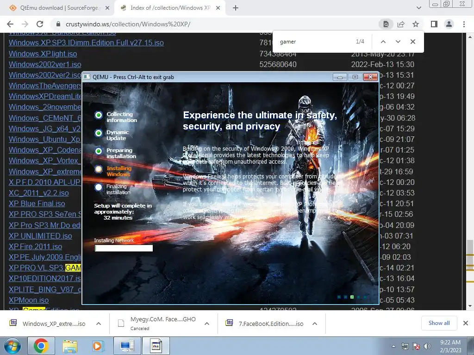474x355 pixels.
Task: Open the Windows Start menu
Action: pyautogui.click(x=12, y=346)
